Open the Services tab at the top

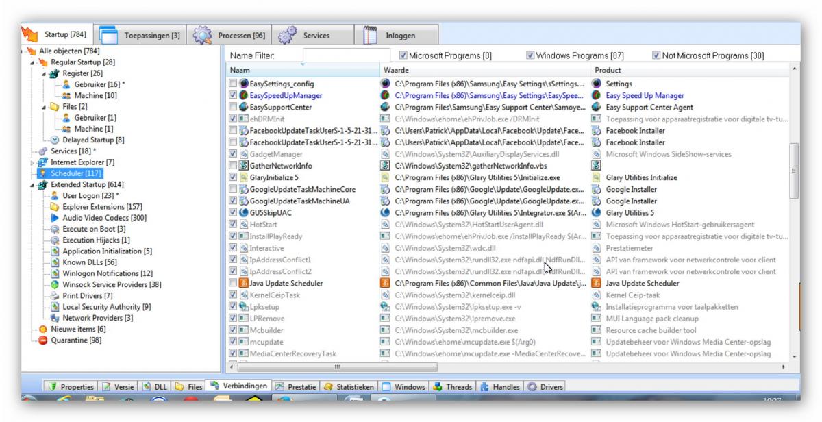pos(312,36)
